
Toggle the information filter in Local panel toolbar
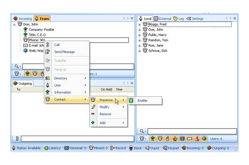[153, 139]
